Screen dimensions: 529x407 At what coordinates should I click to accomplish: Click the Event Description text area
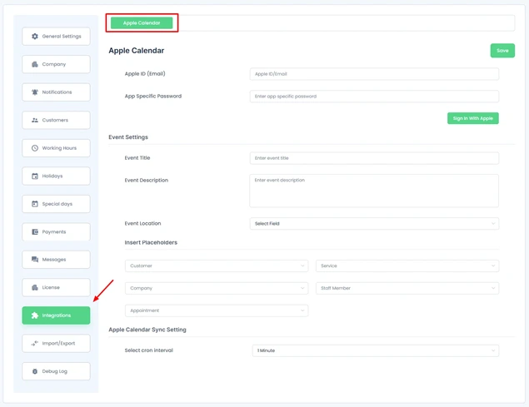click(x=374, y=191)
